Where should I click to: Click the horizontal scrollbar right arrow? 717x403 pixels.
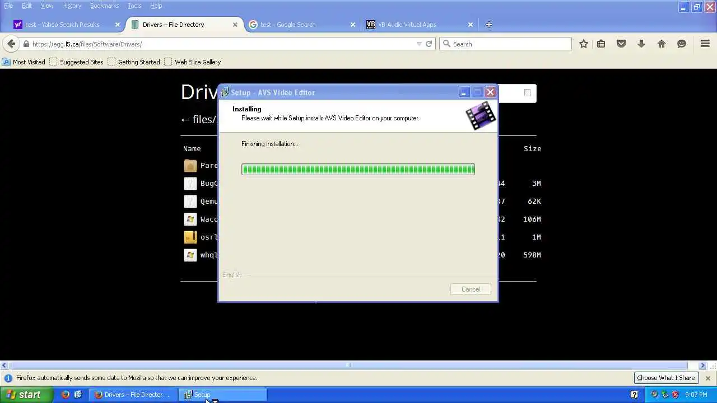tap(702, 365)
